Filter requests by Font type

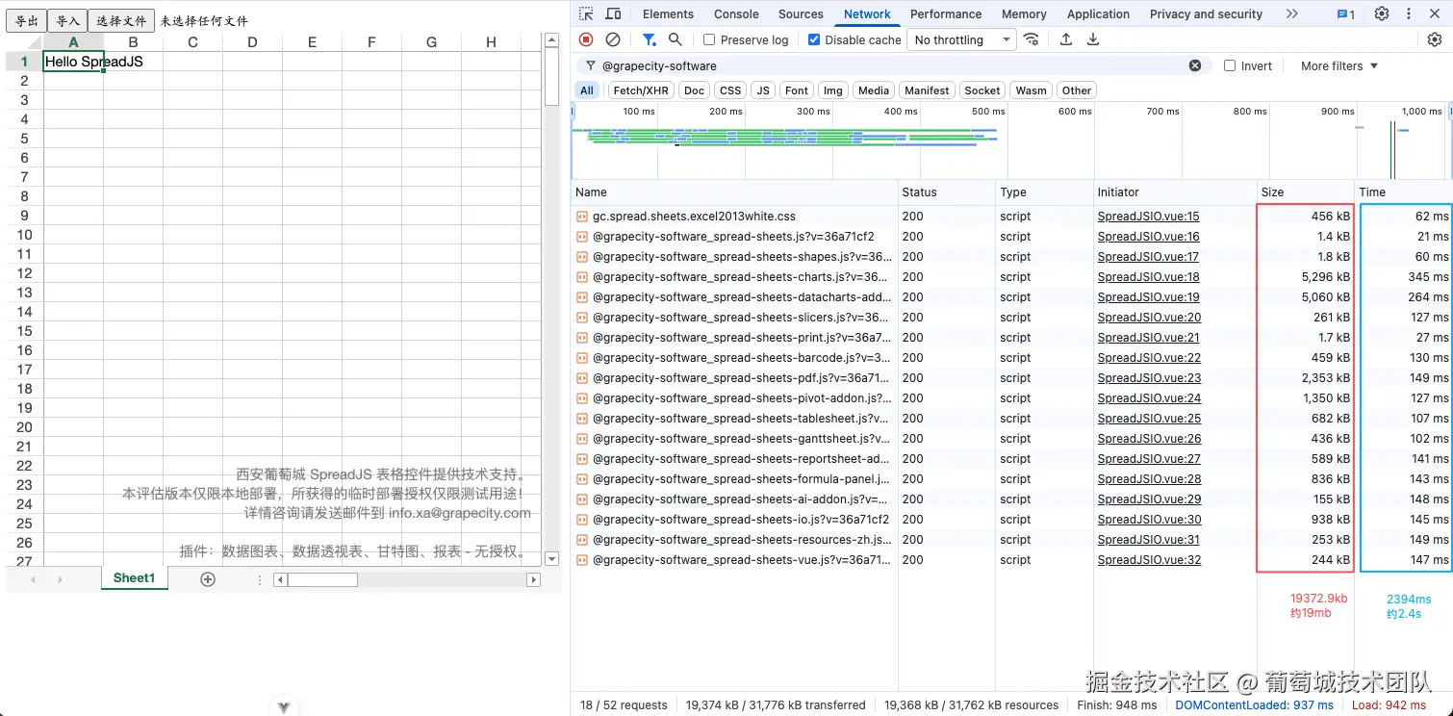797,90
